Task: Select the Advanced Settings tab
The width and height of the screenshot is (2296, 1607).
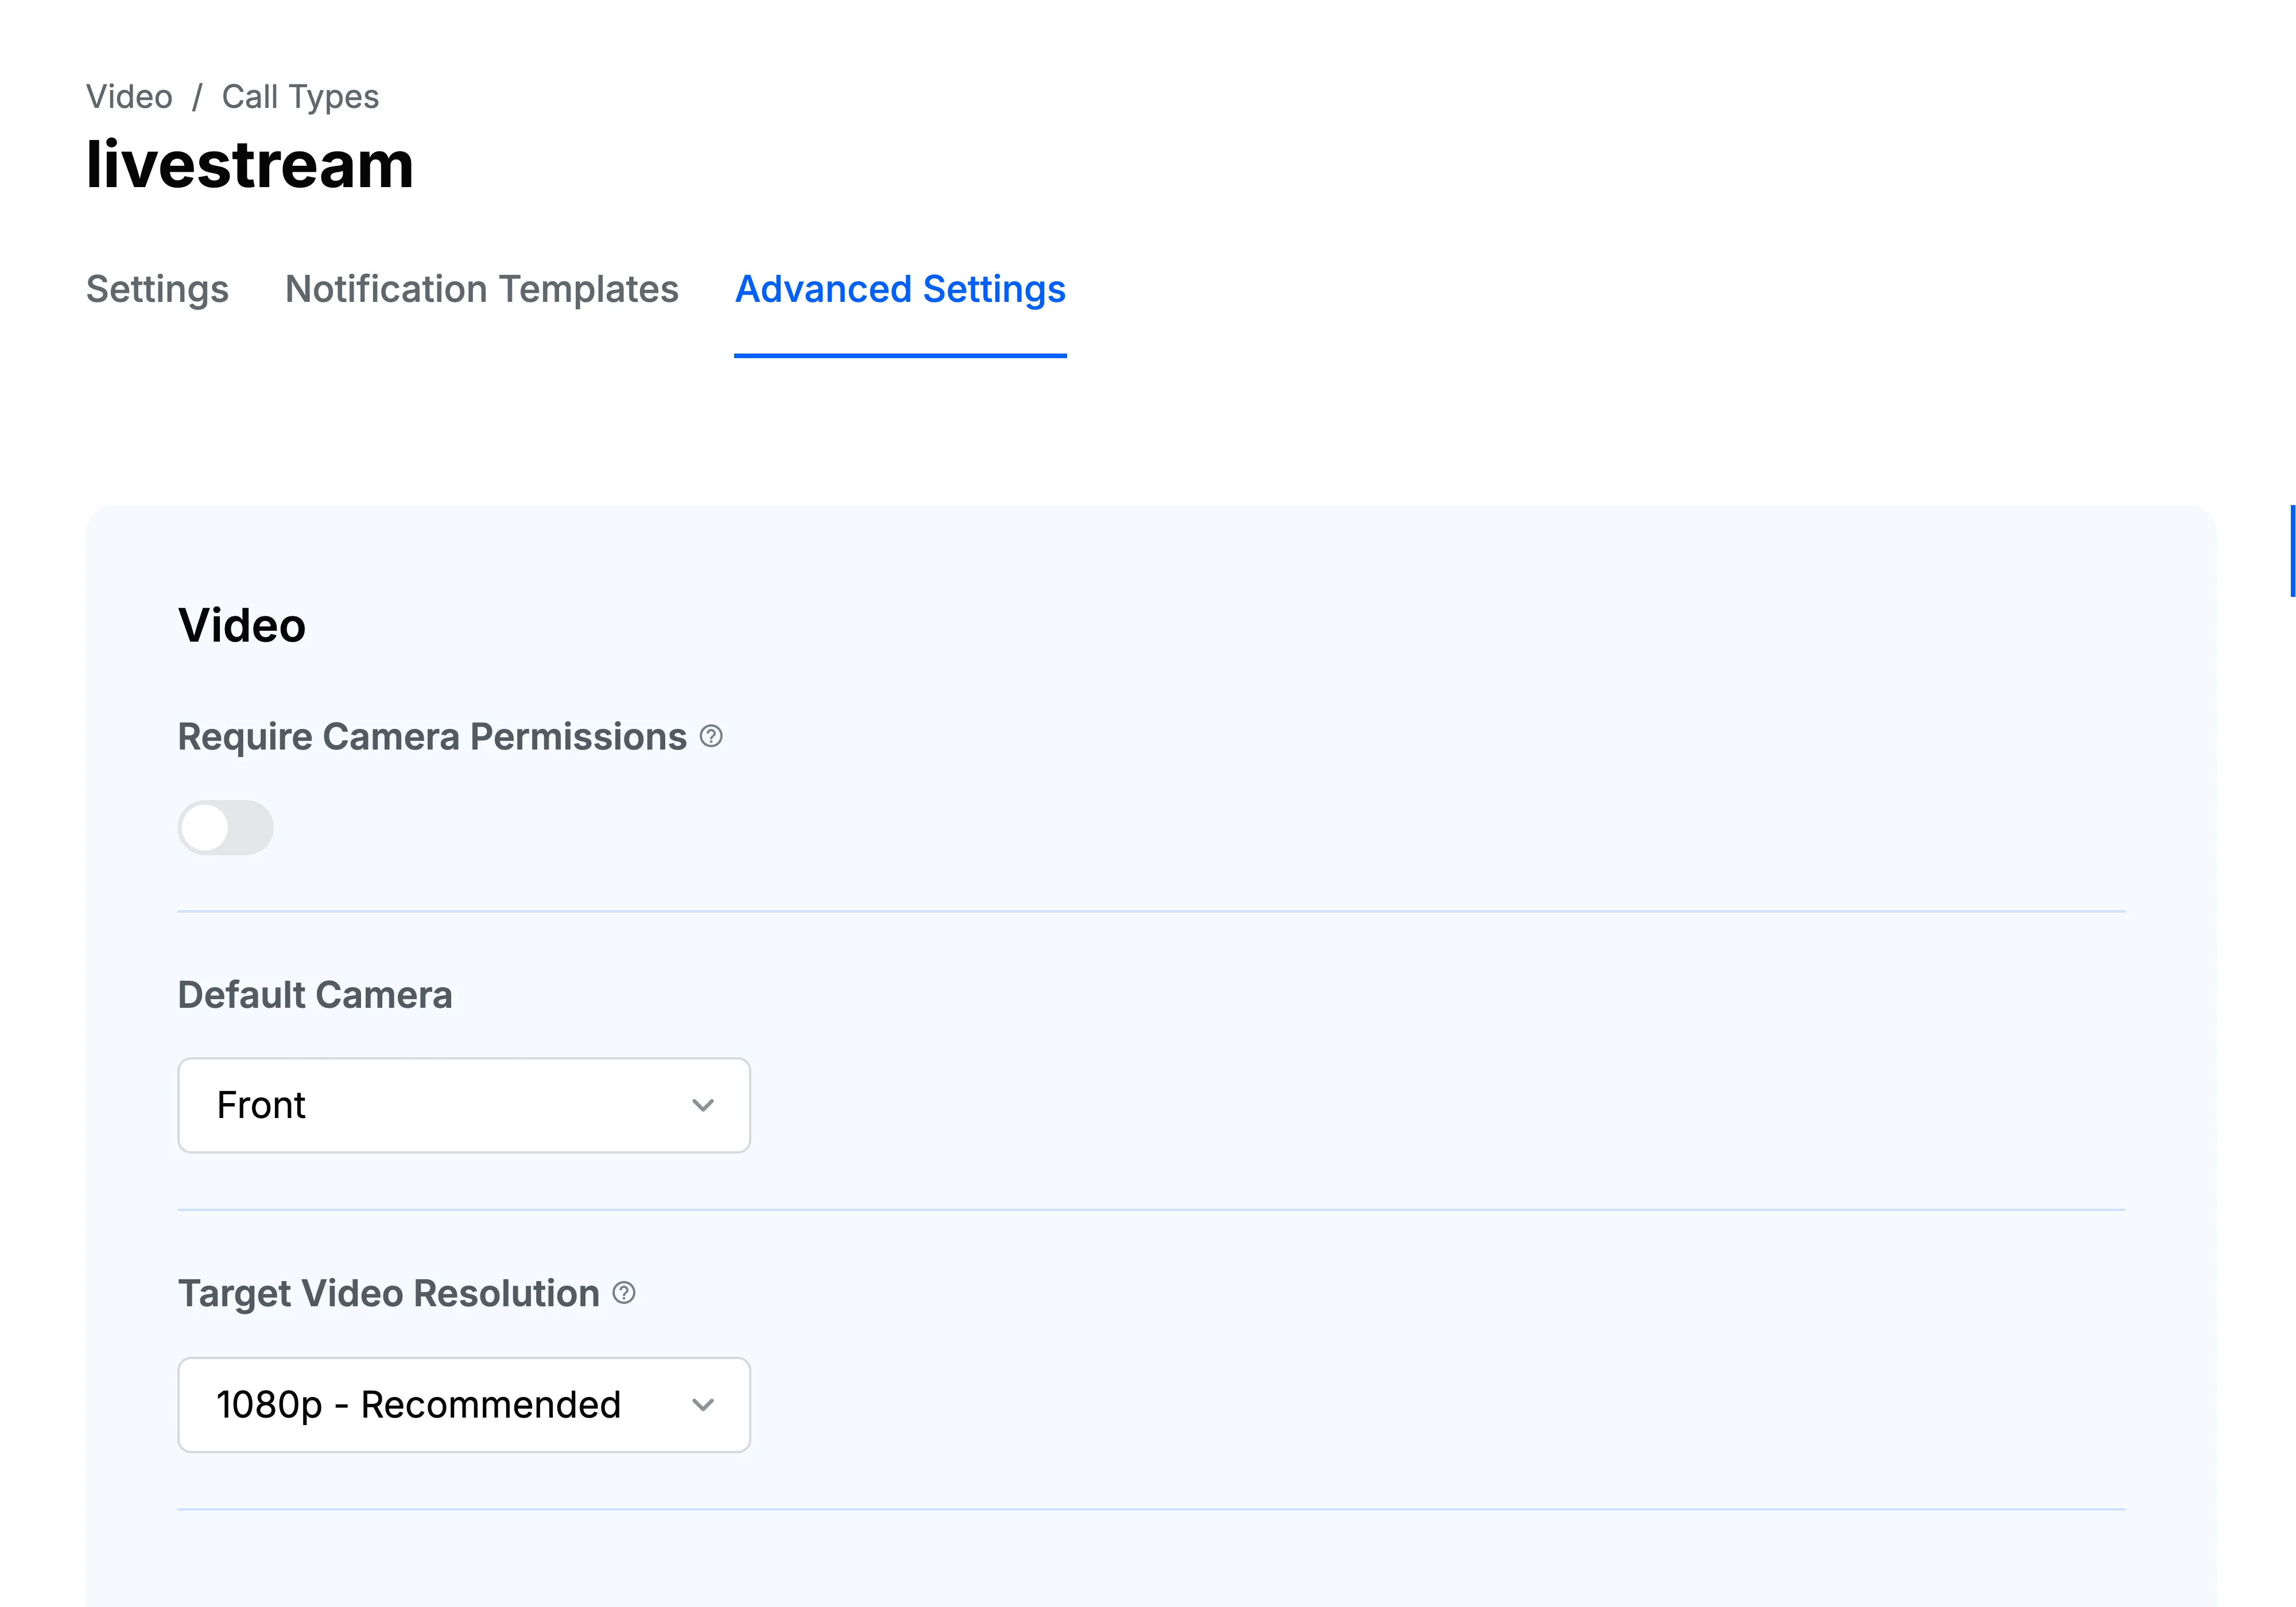Action: point(899,290)
